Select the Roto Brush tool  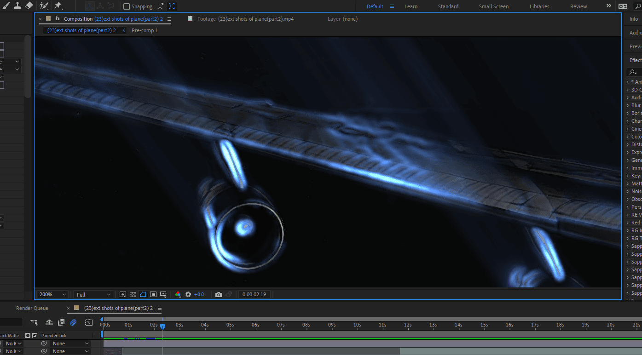tap(44, 6)
